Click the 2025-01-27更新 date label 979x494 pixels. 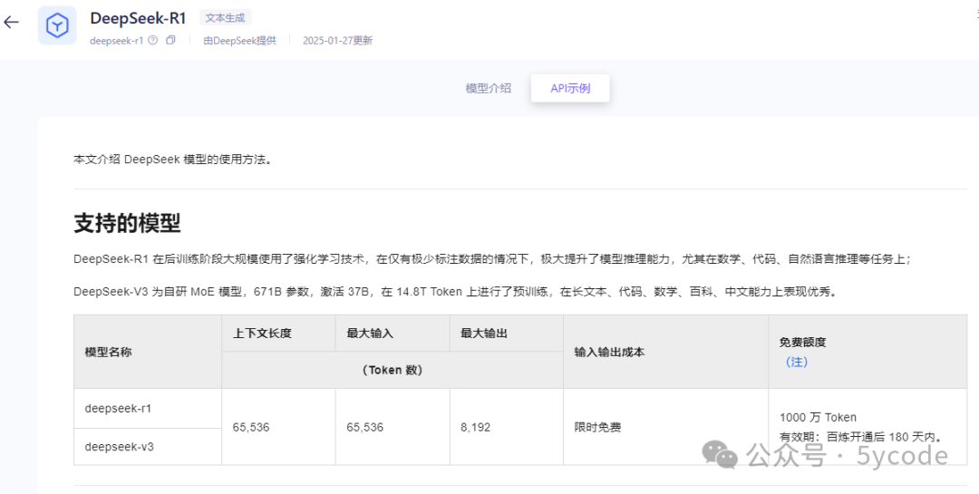tap(337, 41)
